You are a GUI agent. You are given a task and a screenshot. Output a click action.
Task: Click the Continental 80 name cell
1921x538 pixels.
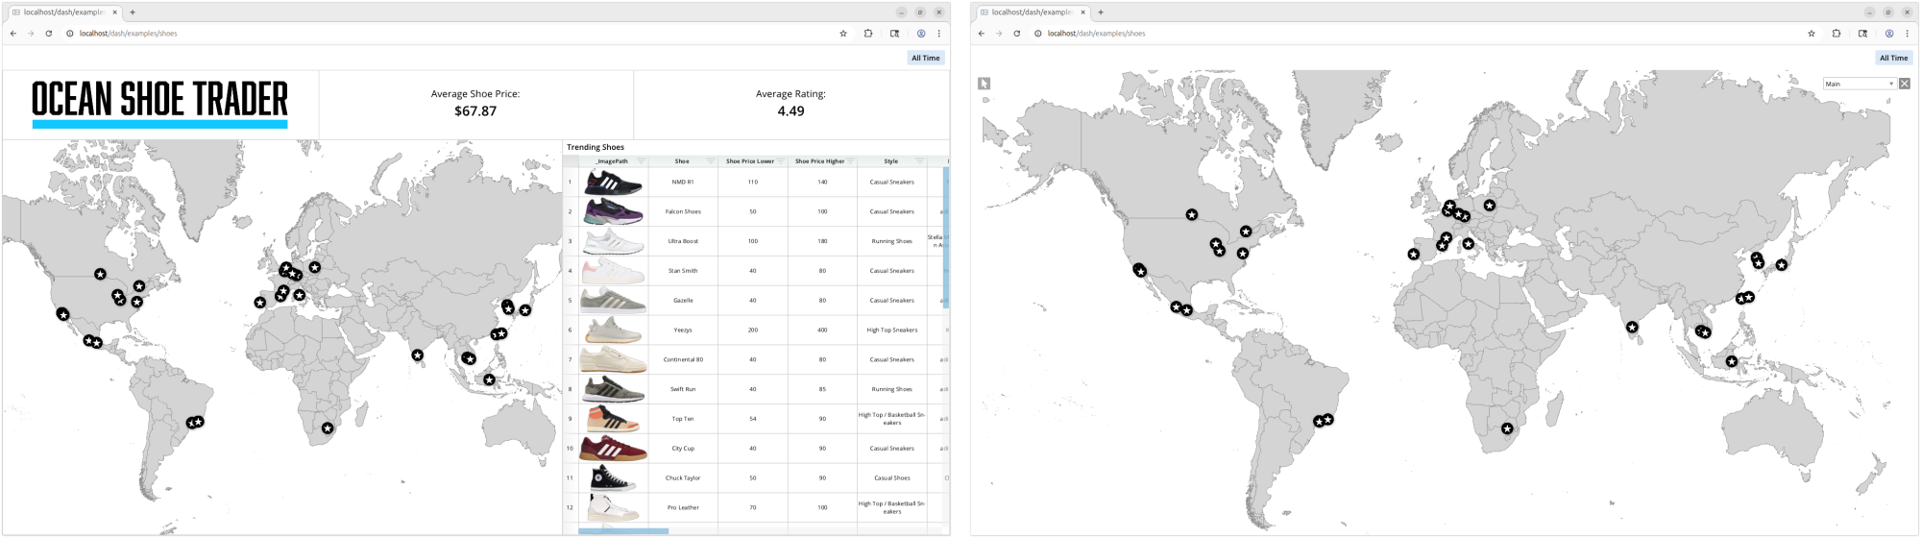(x=683, y=359)
